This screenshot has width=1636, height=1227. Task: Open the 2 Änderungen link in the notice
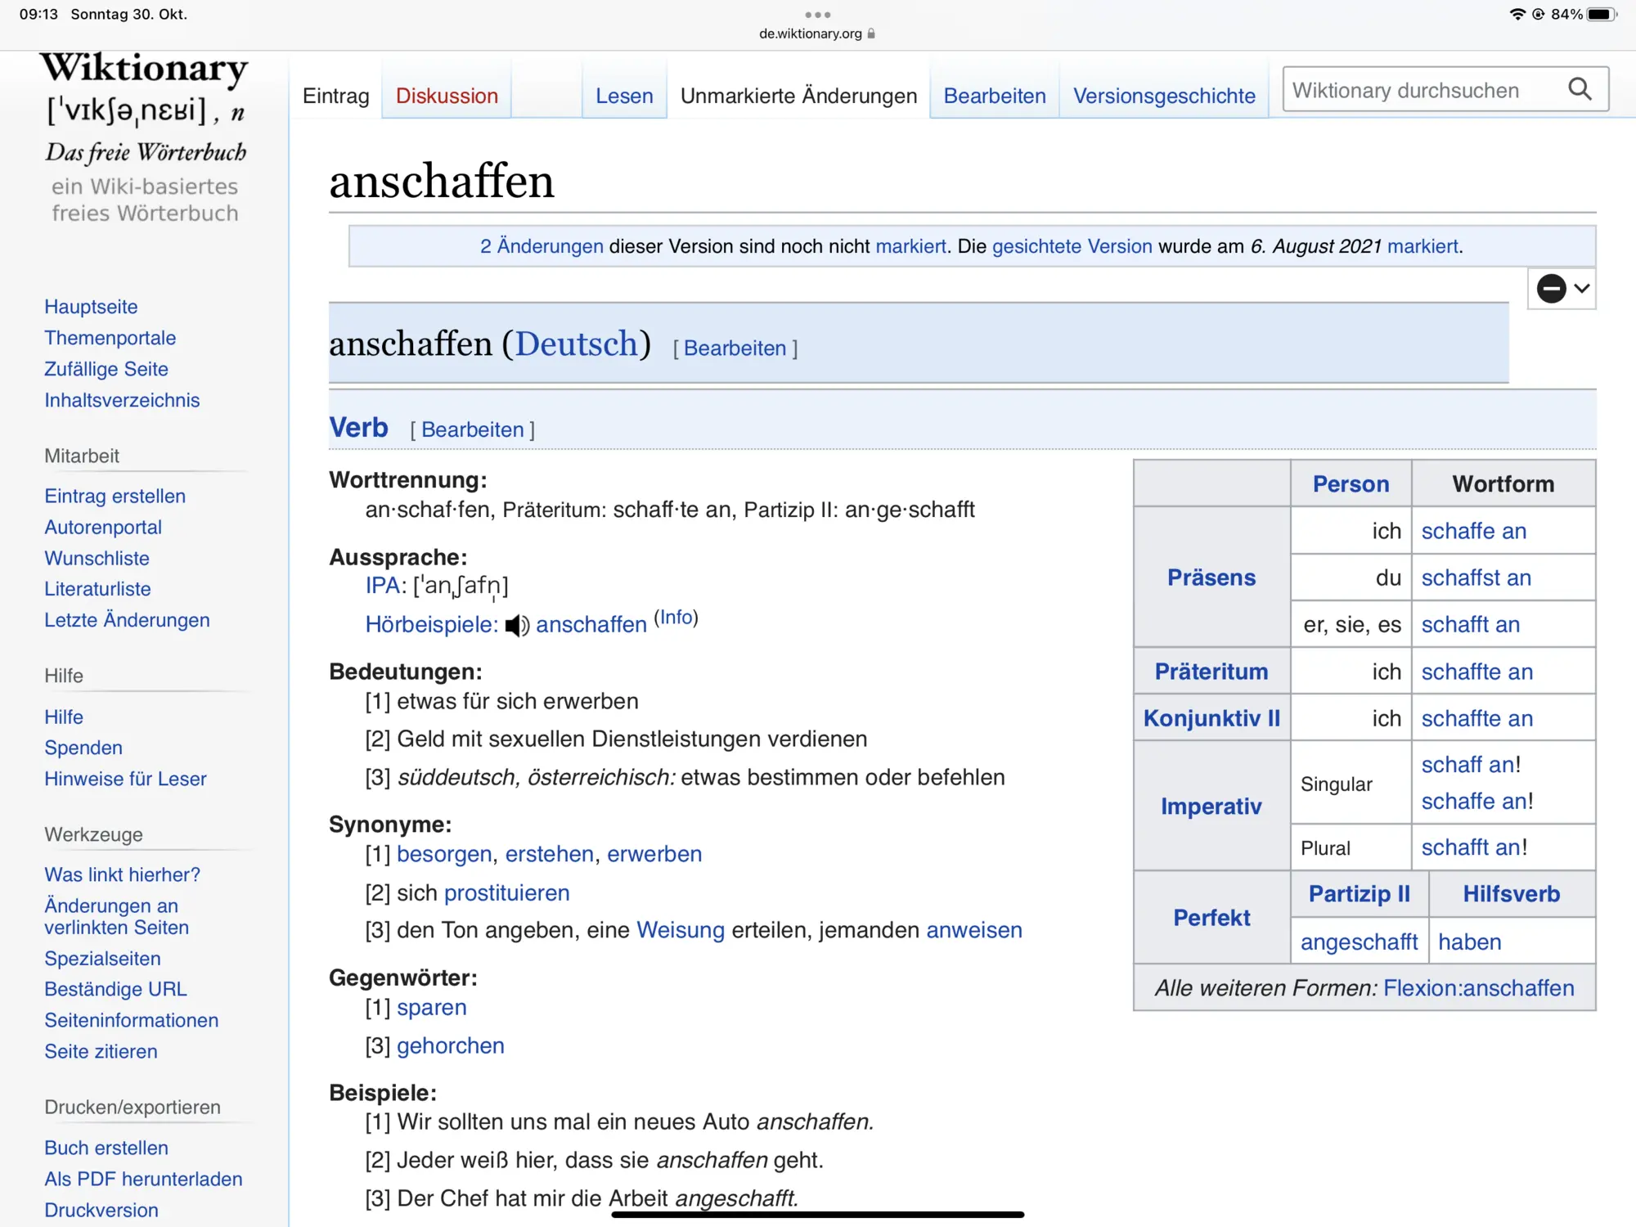[x=542, y=246]
